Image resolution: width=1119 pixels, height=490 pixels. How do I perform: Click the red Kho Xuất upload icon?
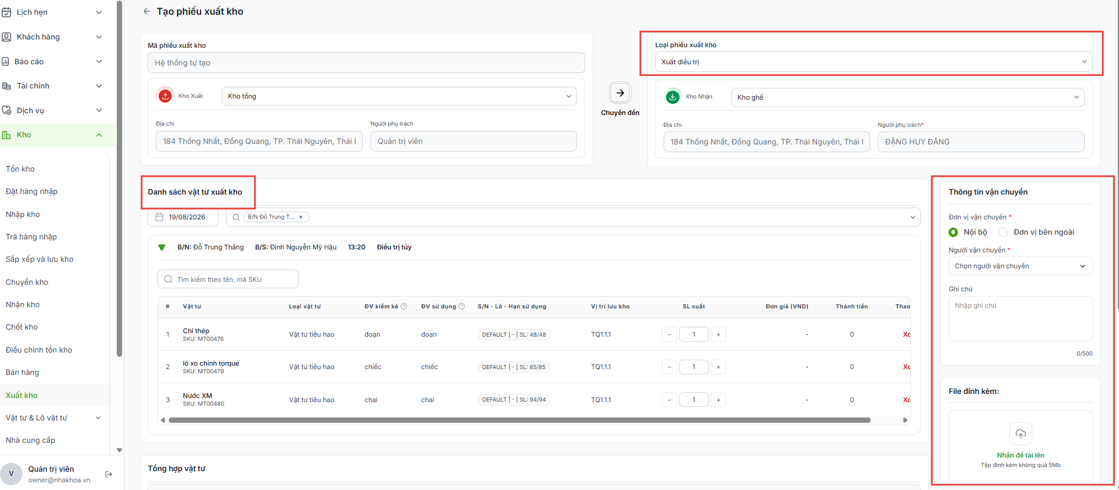point(165,96)
